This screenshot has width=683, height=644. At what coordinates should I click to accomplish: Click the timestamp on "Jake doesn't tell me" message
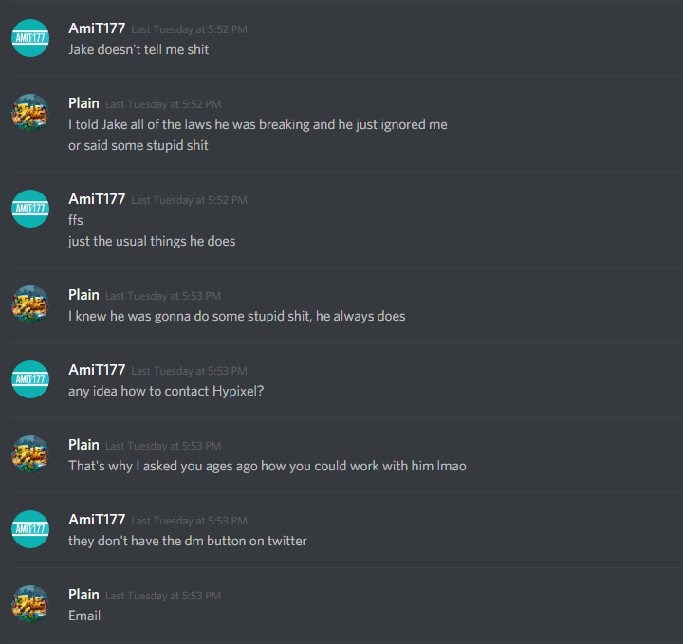(x=189, y=29)
